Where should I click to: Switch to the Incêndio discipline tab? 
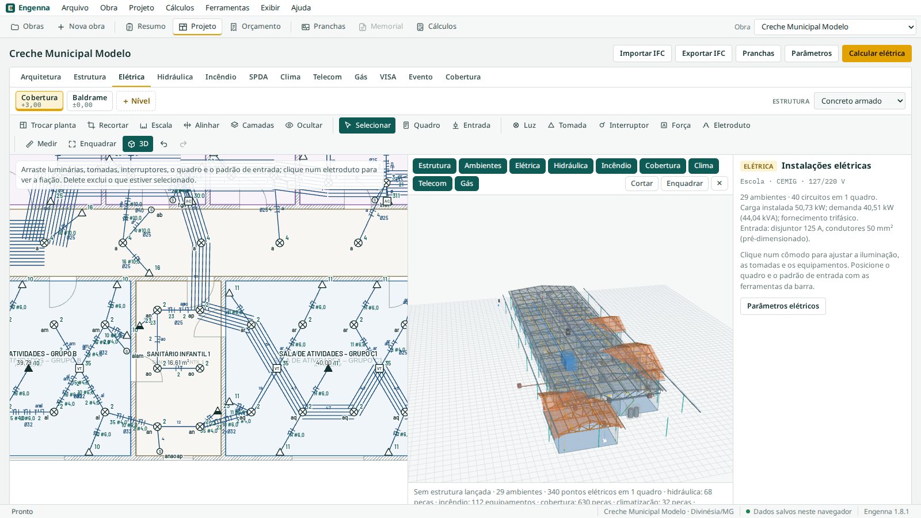click(220, 77)
